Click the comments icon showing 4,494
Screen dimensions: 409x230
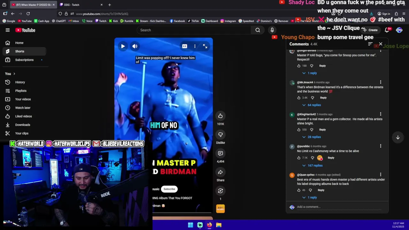coord(220,153)
